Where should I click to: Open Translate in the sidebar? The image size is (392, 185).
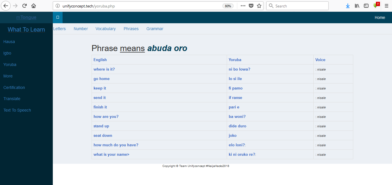pos(12,99)
